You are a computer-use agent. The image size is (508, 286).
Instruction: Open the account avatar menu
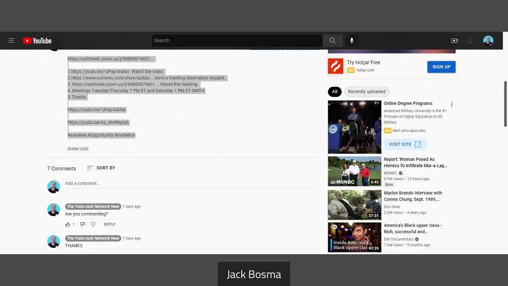[x=488, y=41]
